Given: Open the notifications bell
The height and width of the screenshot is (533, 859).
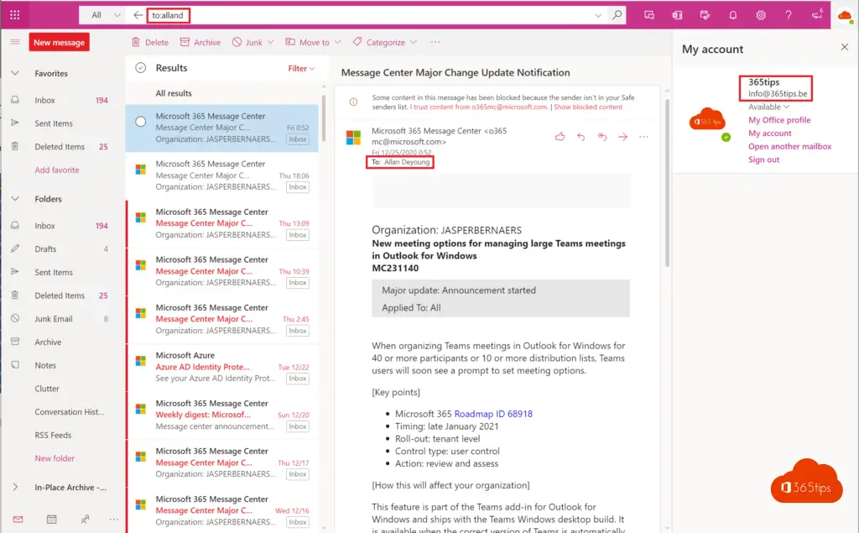Looking at the screenshot, I should click(x=733, y=15).
